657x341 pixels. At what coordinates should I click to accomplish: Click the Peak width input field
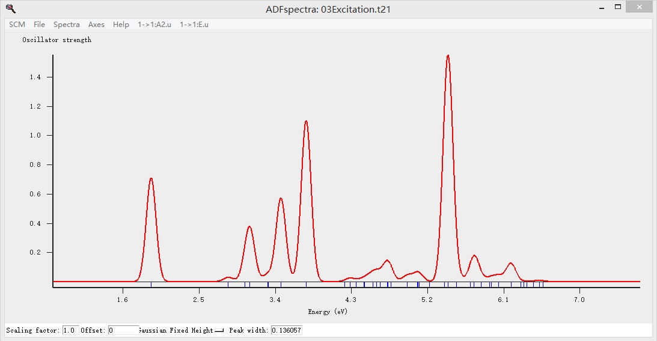coord(287,330)
